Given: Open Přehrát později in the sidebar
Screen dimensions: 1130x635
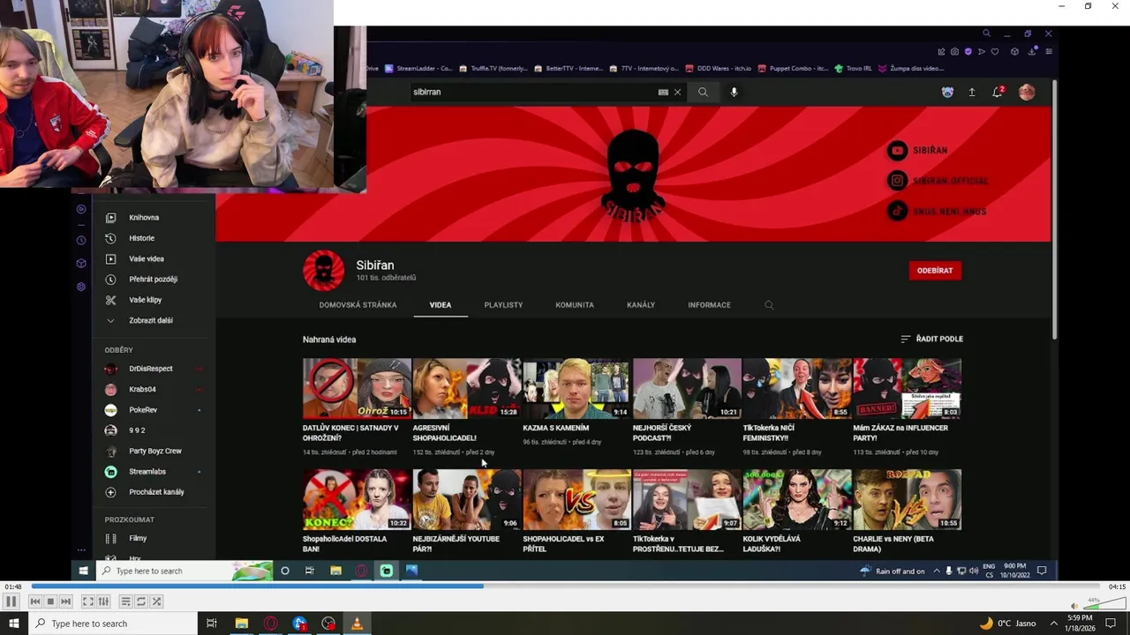Looking at the screenshot, I should (153, 280).
